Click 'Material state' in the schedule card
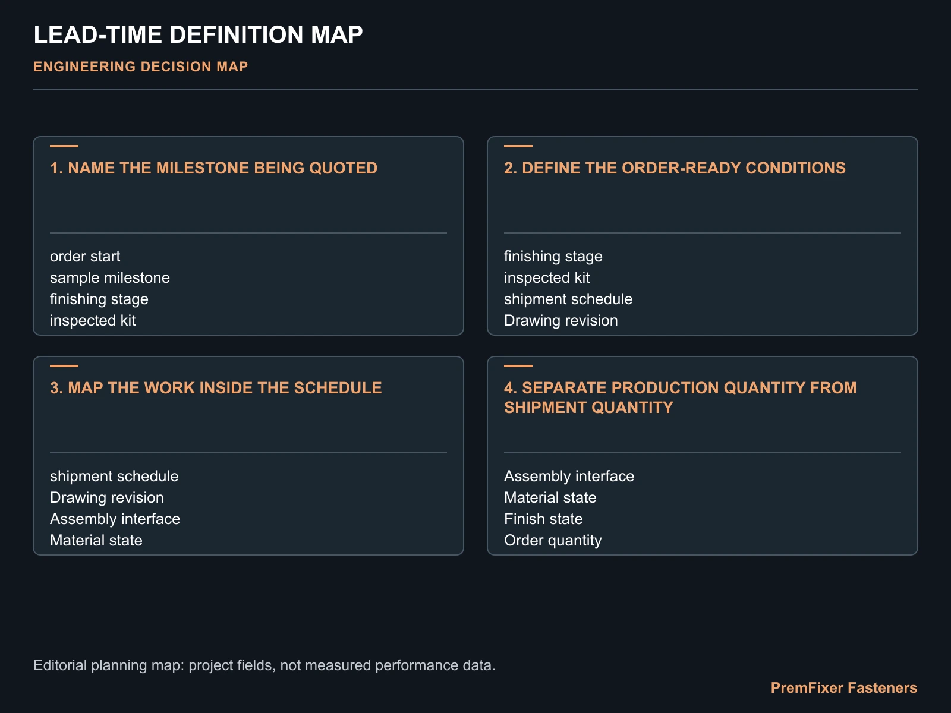 (x=96, y=540)
